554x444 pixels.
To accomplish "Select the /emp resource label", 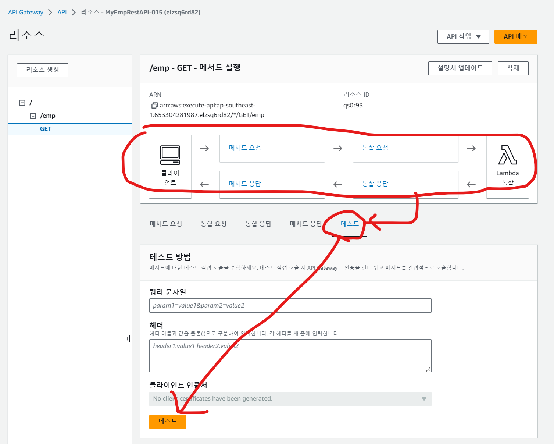I will [x=48, y=116].
